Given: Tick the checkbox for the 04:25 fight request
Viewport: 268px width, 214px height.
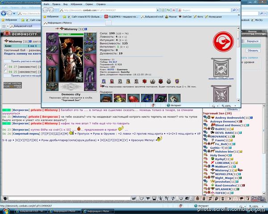Looking at the screenshot, I should click(x=5, y=71).
